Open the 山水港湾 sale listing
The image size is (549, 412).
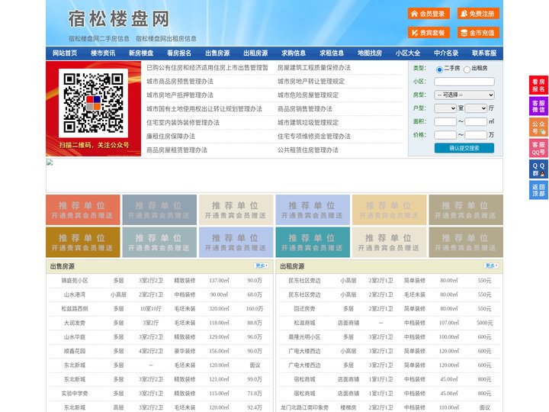(x=75, y=295)
